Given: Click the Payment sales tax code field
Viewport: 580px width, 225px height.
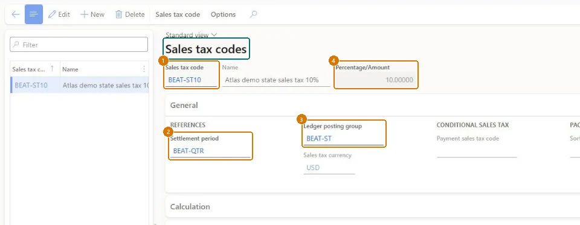Looking at the screenshot, I should pos(477,151).
